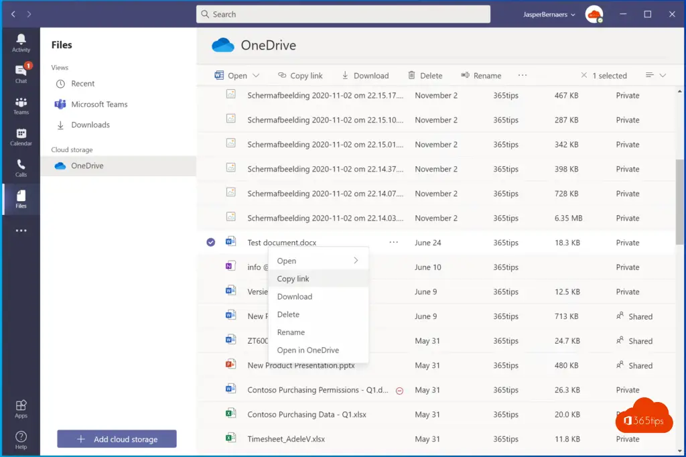
Task: Choose Copy link from context menu
Action: pyautogui.click(x=318, y=278)
